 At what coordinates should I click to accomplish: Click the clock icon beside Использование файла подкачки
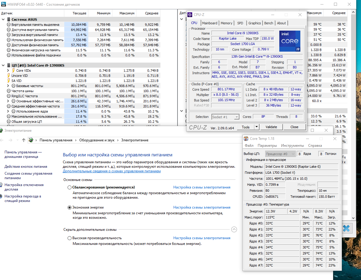point(9,55)
